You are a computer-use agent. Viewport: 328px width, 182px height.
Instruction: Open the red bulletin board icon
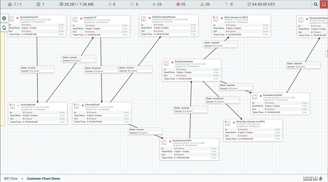click(324, 4)
